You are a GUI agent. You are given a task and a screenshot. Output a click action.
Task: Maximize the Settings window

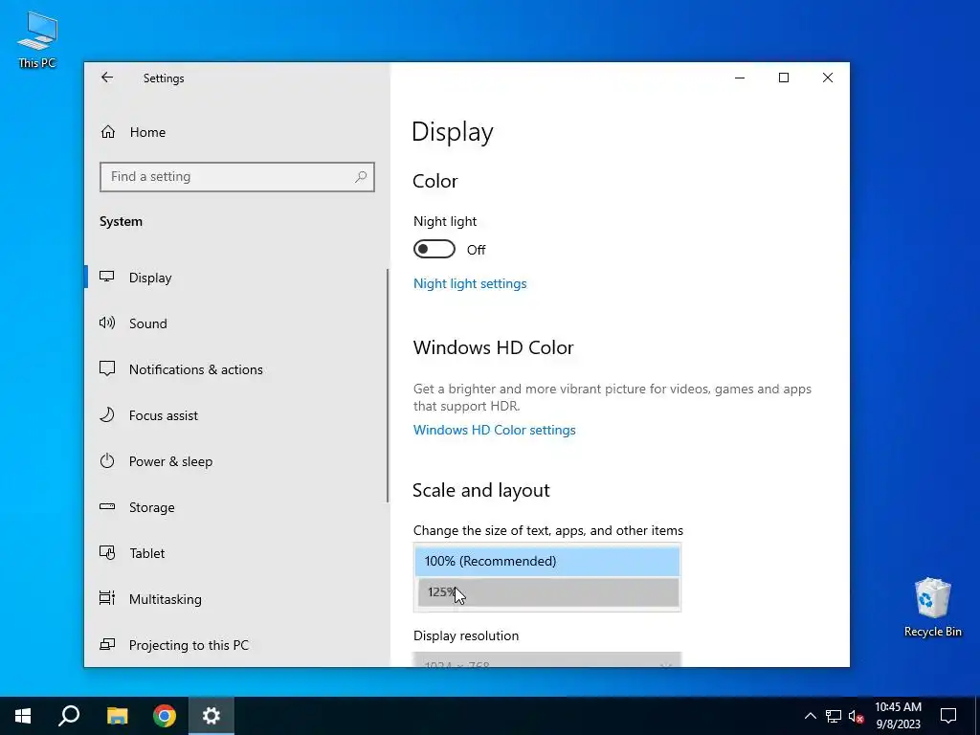coord(784,78)
